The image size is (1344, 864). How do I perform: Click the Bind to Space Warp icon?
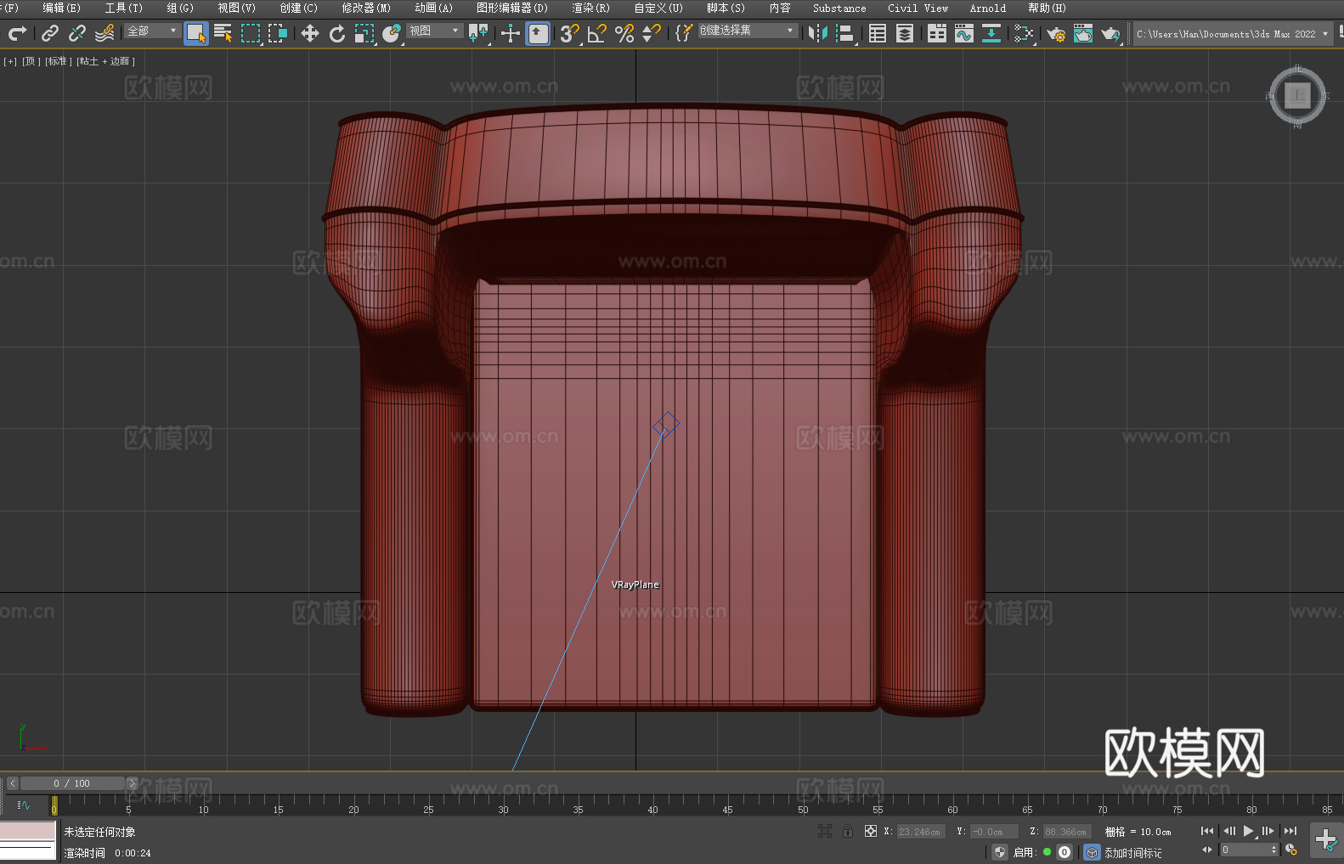104,33
